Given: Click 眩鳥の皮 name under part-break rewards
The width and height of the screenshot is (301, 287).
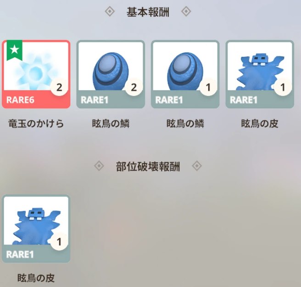Looking at the screenshot, I should pyautogui.click(x=36, y=278).
